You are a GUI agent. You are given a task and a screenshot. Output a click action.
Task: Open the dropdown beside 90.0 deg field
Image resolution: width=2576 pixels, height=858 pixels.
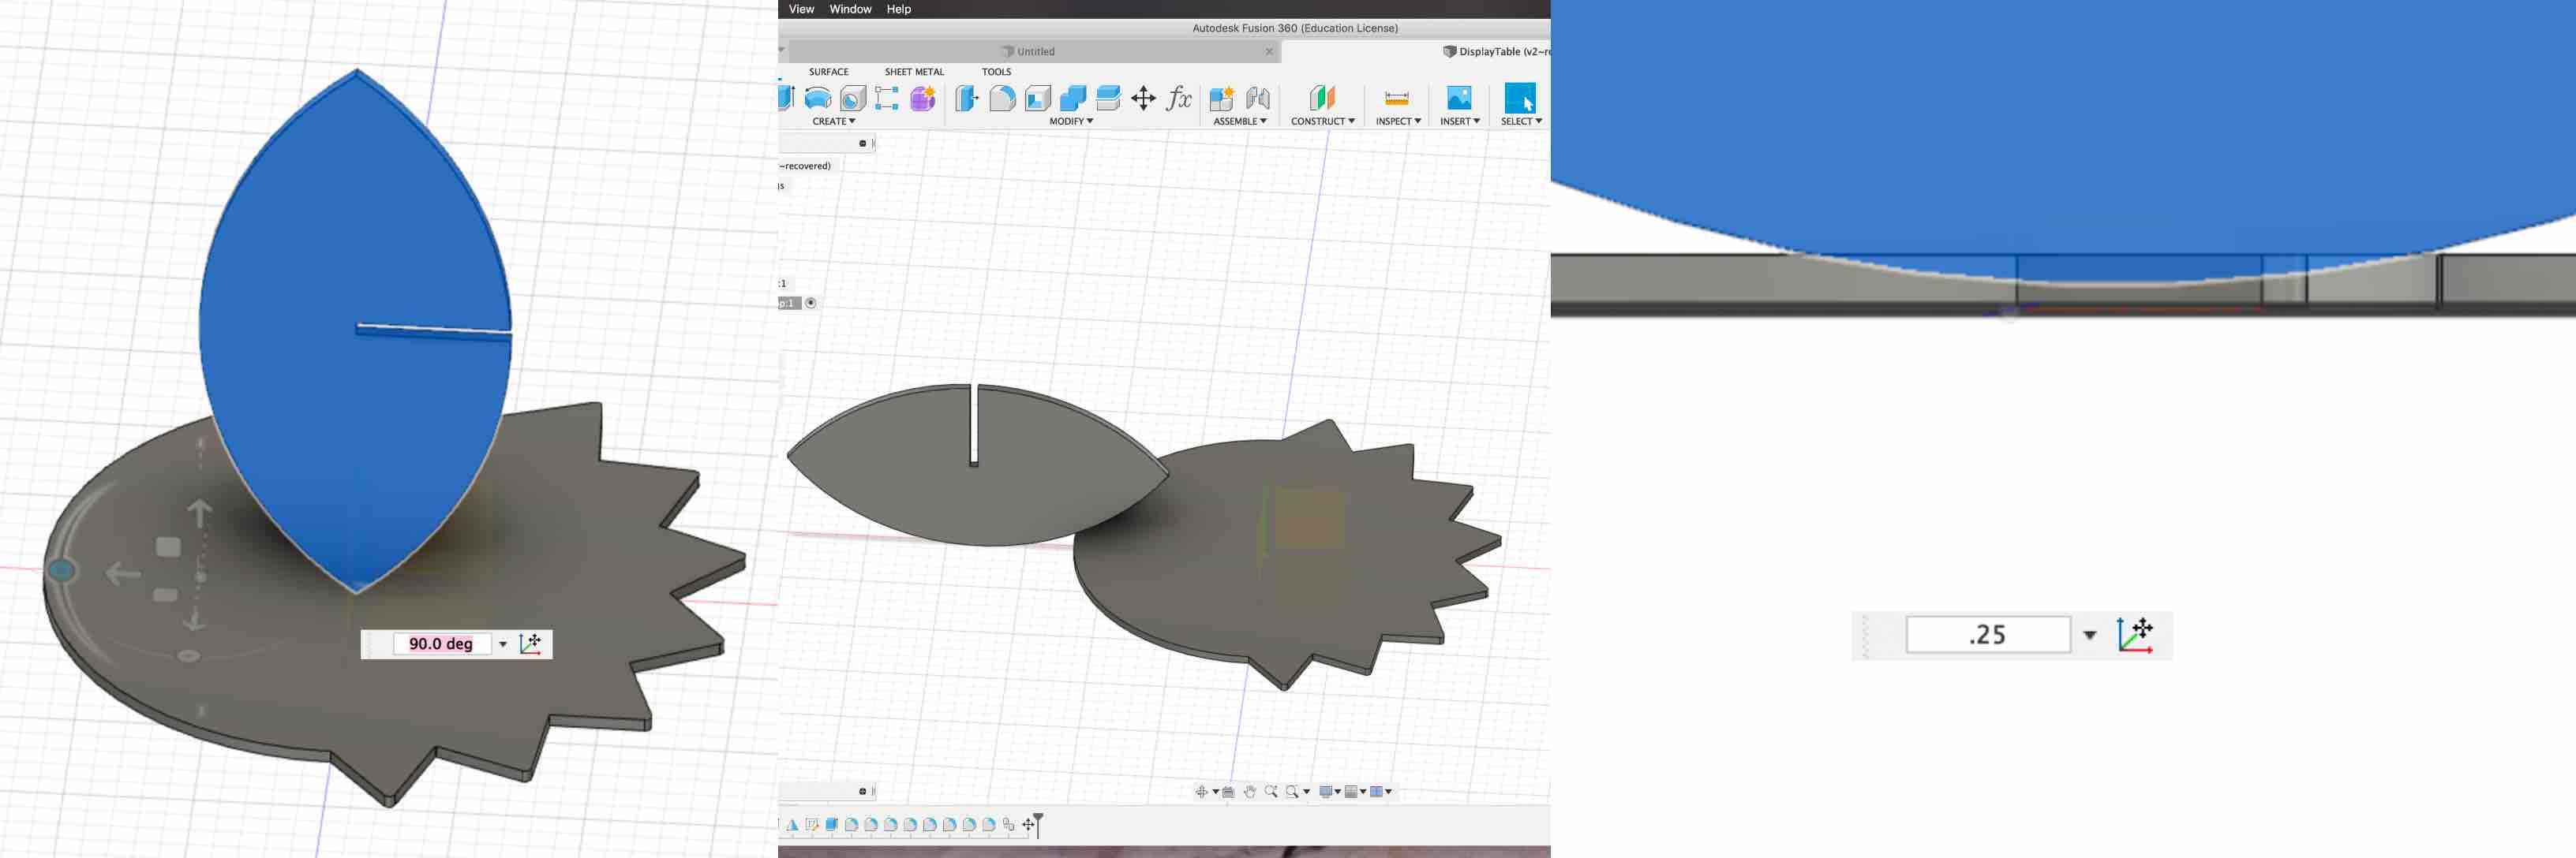[503, 644]
